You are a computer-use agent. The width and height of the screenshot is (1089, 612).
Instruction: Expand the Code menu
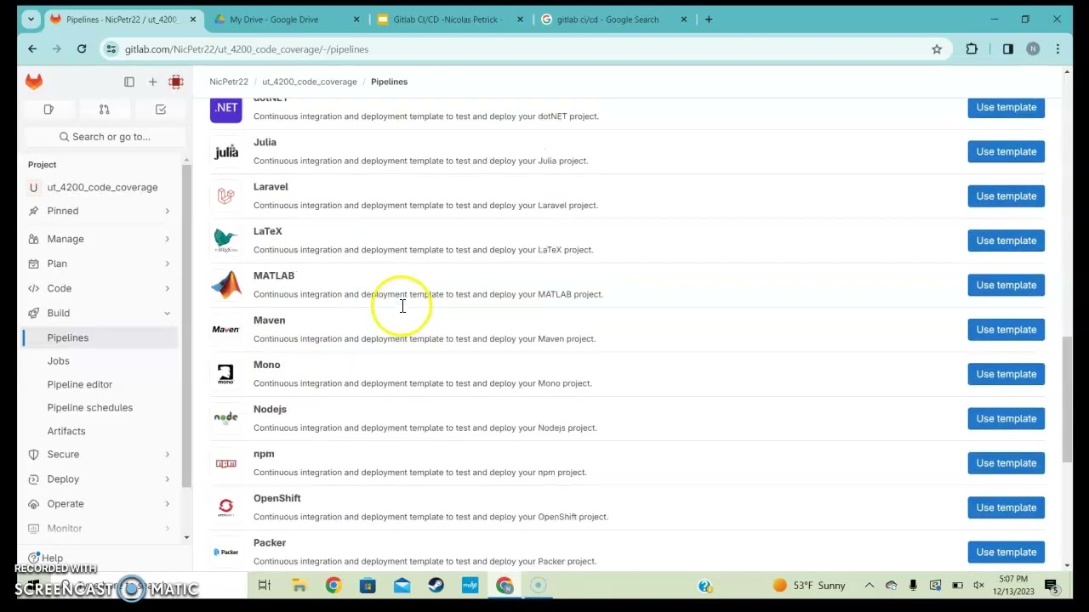pyautogui.click(x=100, y=288)
